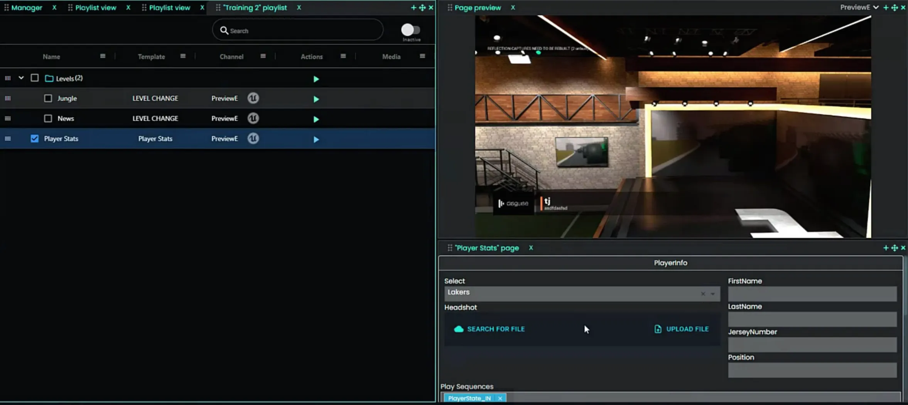Play the Jungle level change row
The width and height of the screenshot is (908, 405).
pos(316,99)
